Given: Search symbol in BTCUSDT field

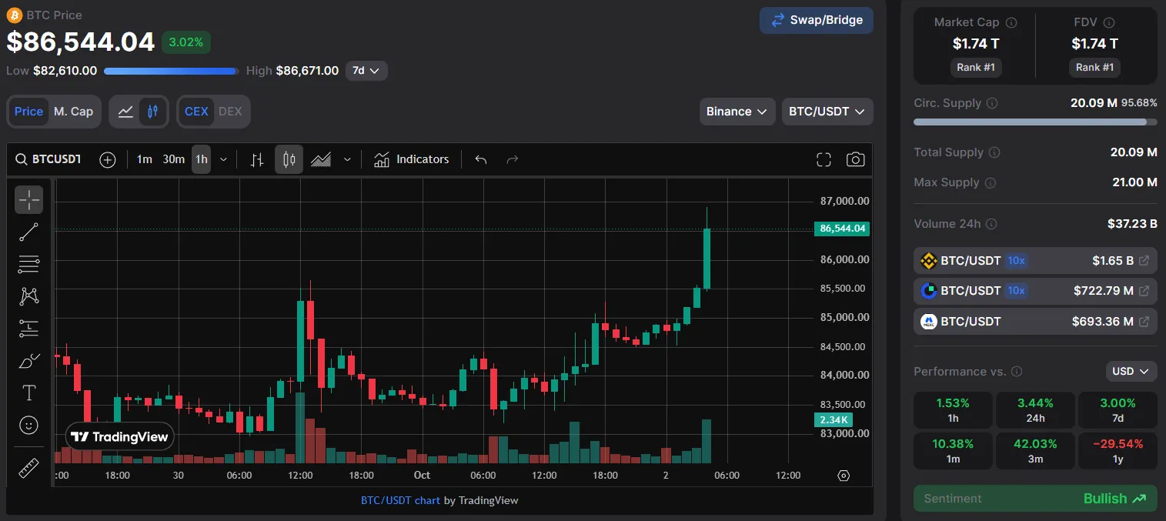Looking at the screenshot, I should tap(50, 159).
